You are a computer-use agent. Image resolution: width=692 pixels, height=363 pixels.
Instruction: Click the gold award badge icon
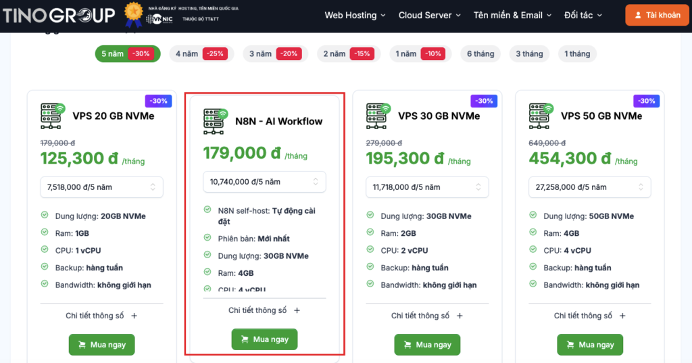click(133, 14)
